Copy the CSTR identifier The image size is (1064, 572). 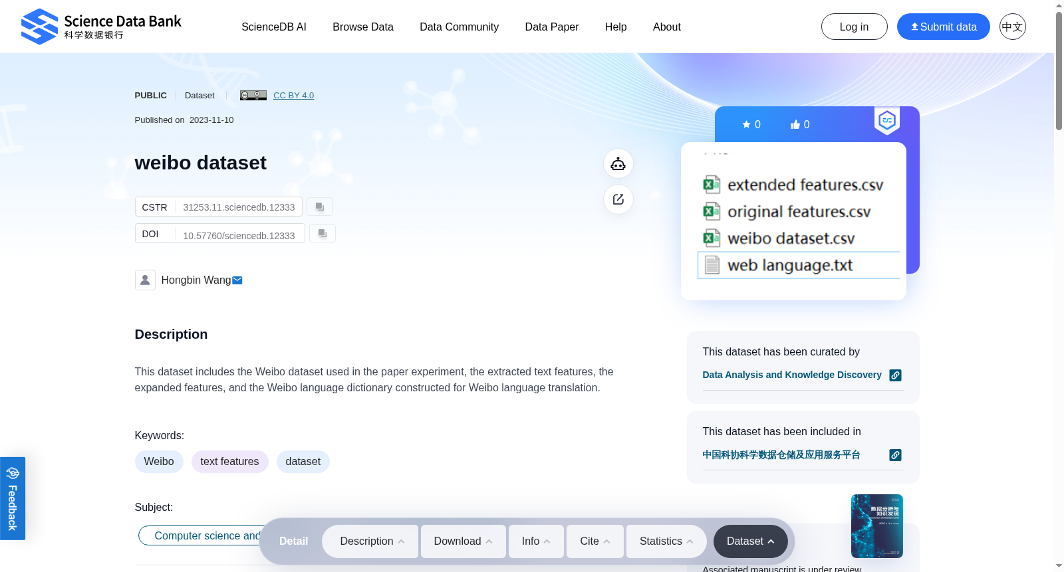[320, 207]
